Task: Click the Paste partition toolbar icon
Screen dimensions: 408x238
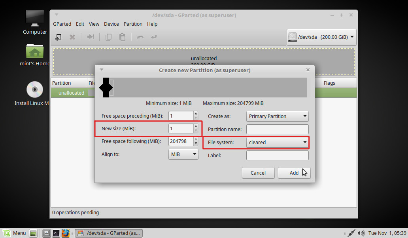Action: coord(123,37)
